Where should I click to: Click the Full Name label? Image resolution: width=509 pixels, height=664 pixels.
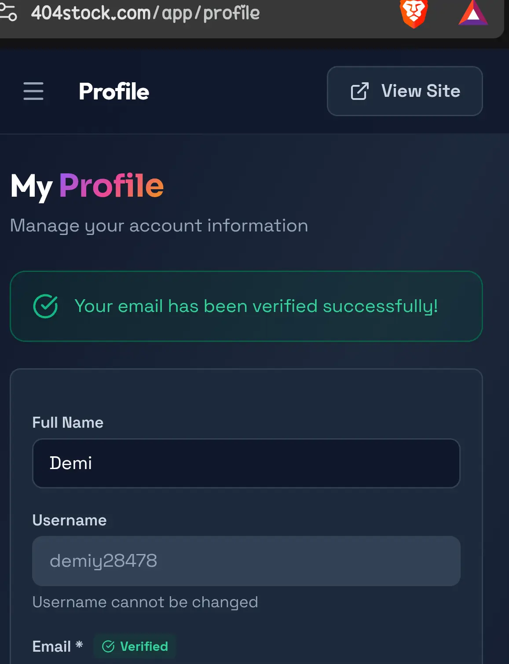[x=68, y=422]
